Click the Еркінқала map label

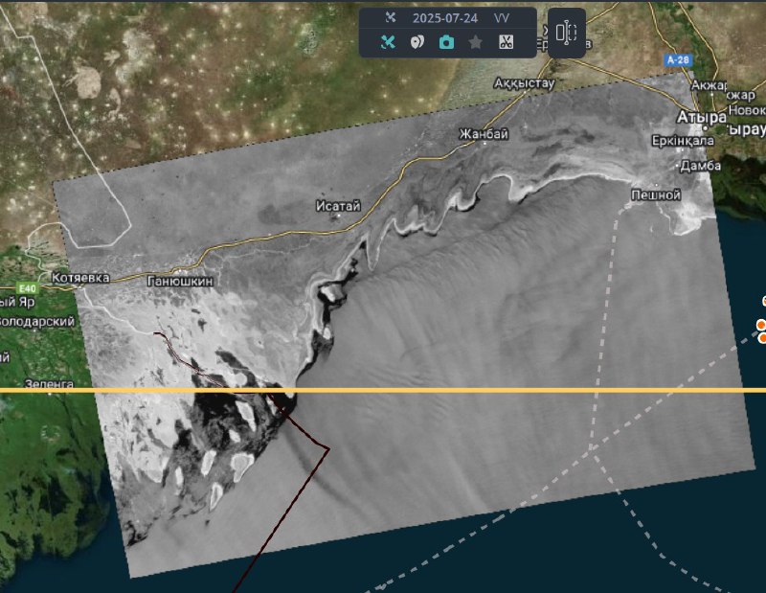(683, 141)
